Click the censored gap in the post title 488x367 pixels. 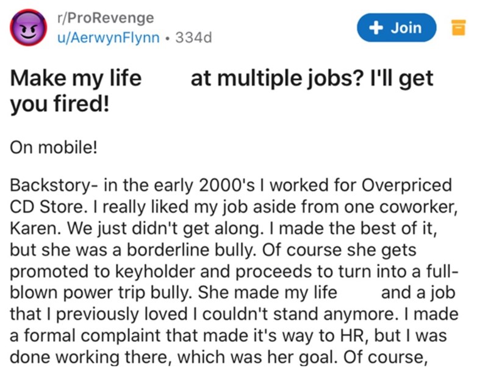[x=166, y=79]
